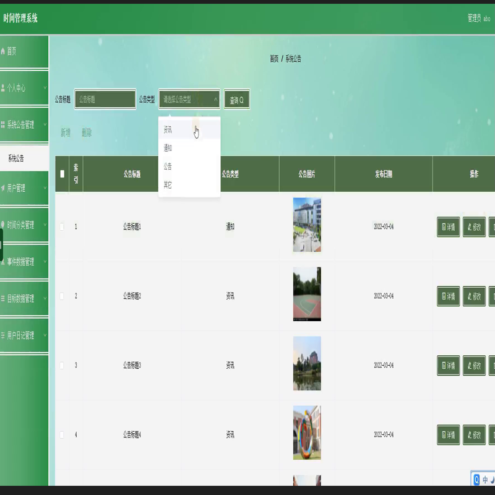Choose 其它 from the type dropdown
Viewport: 495px width, 495px height.
pos(189,185)
